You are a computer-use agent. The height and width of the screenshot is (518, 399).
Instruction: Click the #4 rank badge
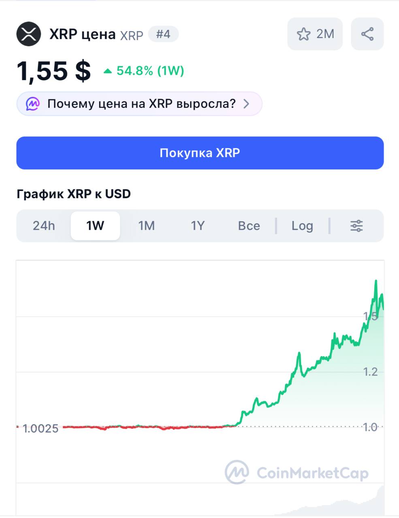(x=163, y=34)
